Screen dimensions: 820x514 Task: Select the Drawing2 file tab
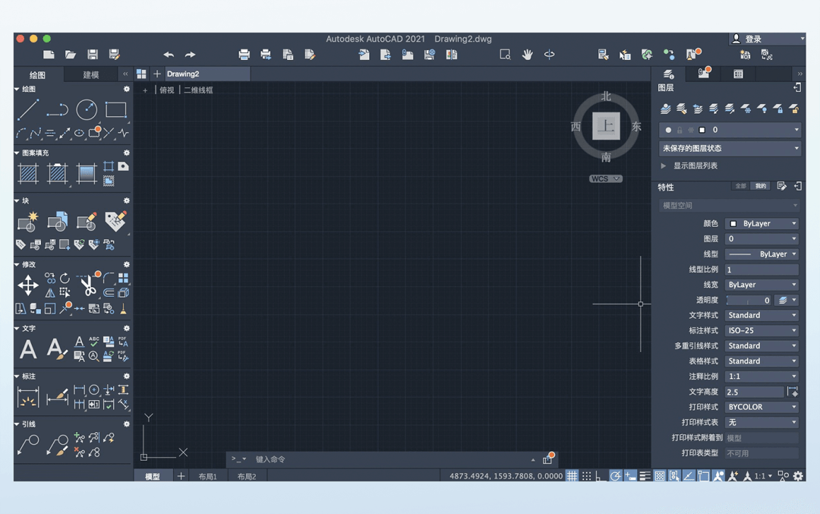click(208, 74)
